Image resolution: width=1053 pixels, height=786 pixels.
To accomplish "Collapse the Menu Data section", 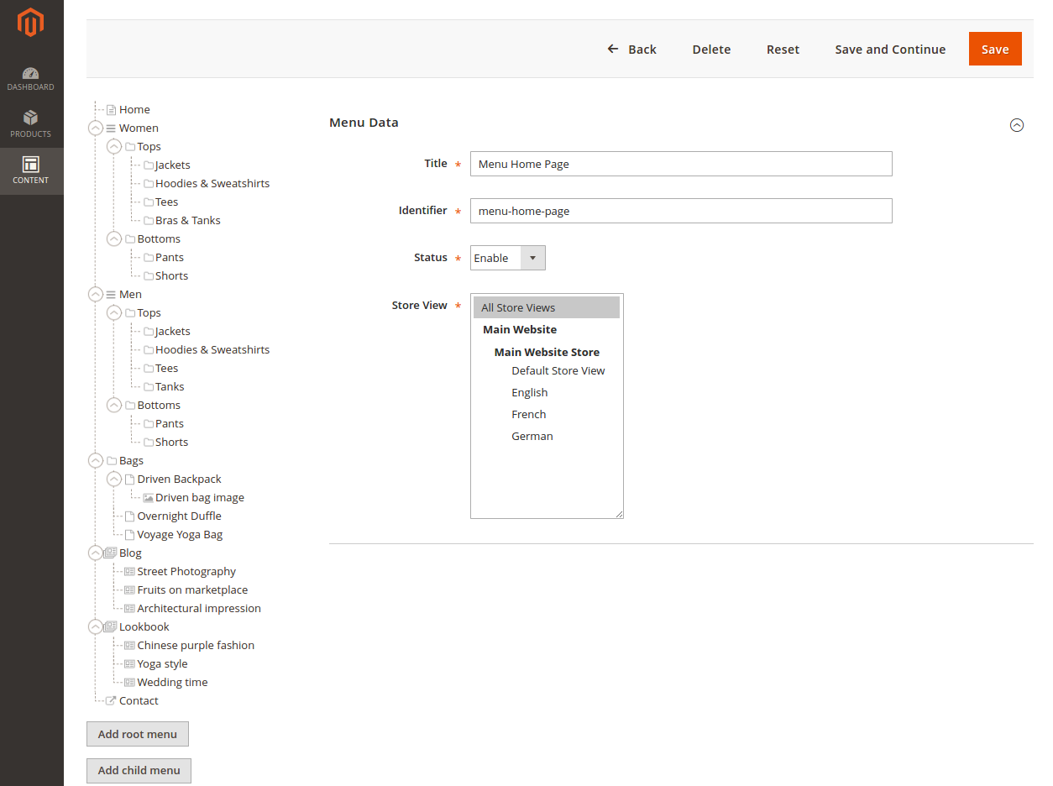I will [1017, 125].
